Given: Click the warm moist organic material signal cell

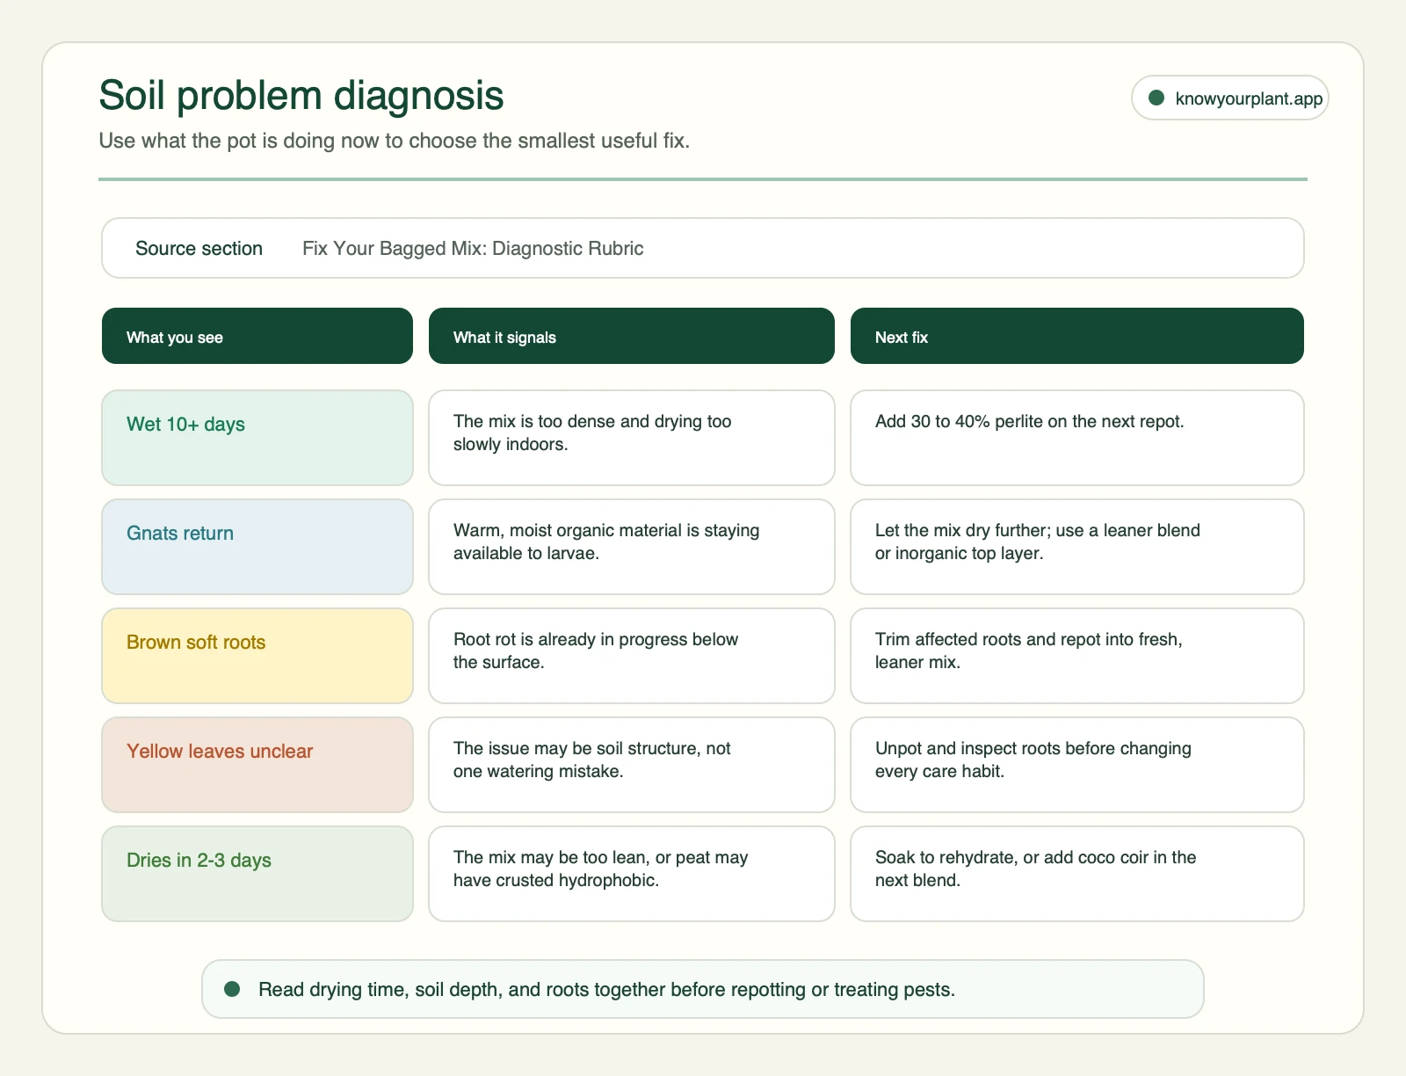Looking at the screenshot, I should click(x=632, y=547).
